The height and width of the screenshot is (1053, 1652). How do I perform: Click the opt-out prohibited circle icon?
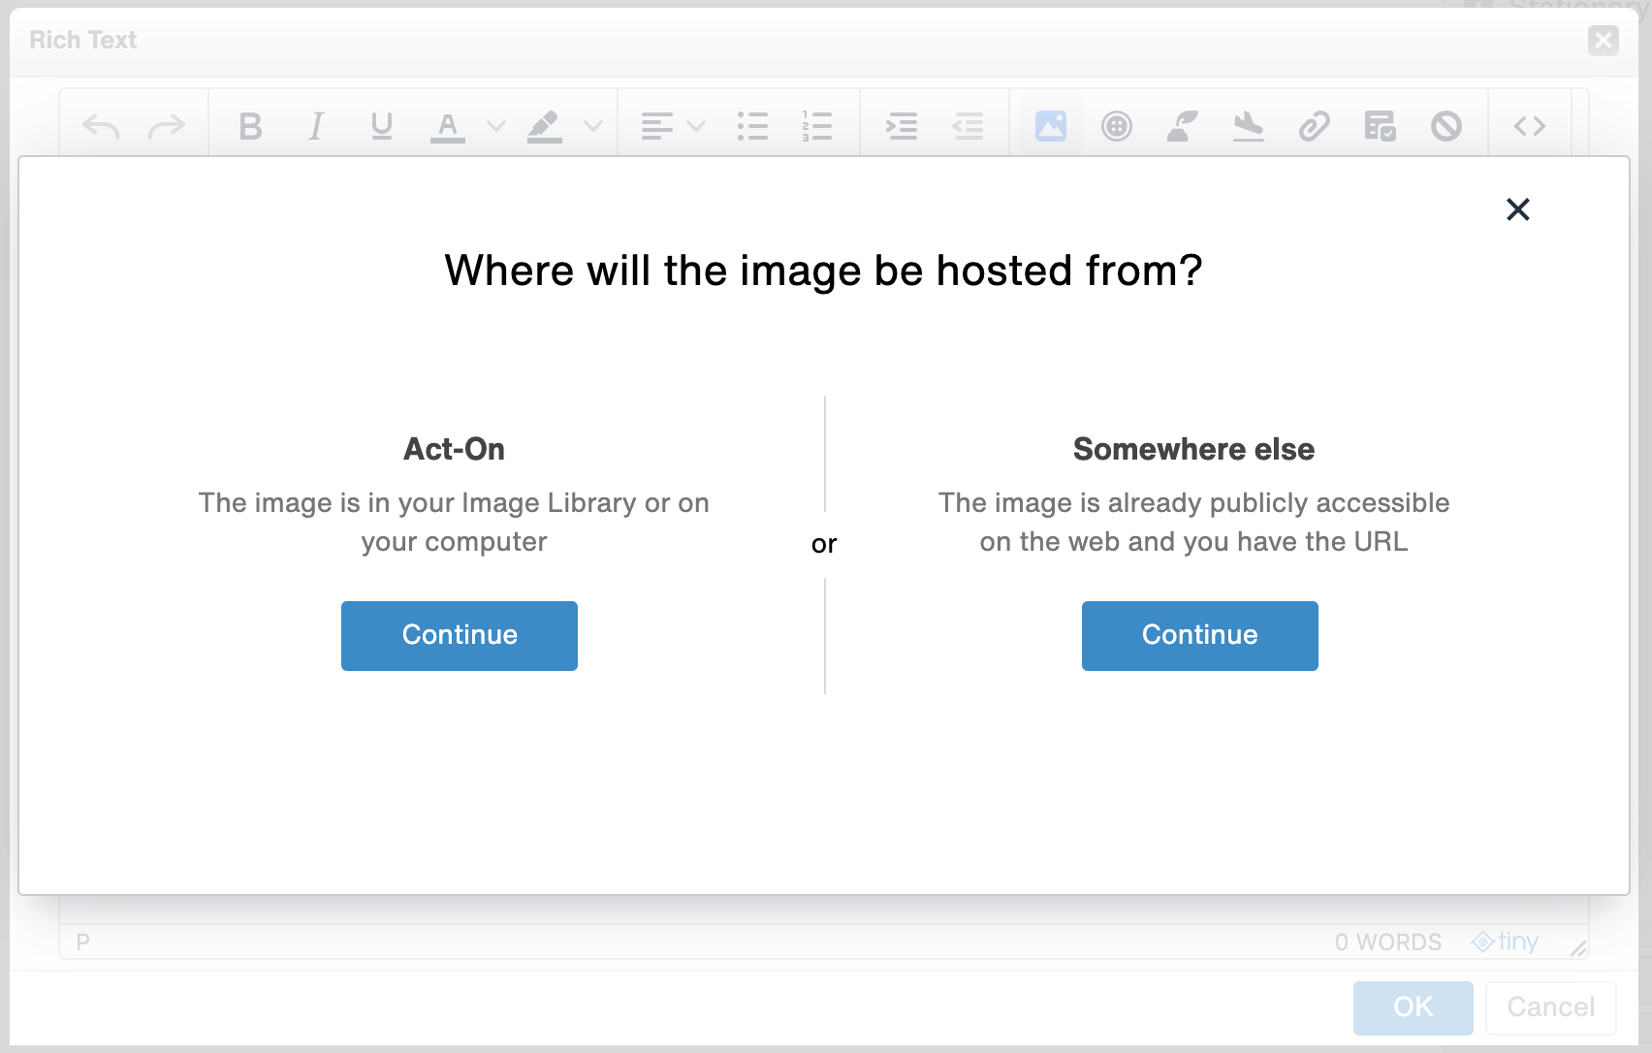[1446, 126]
